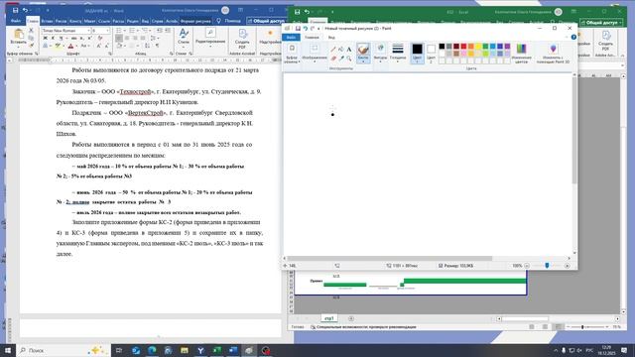The image size is (635, 357).
Task: Open Edit colors dialog in Paint
Action: (x=521, y=53)
